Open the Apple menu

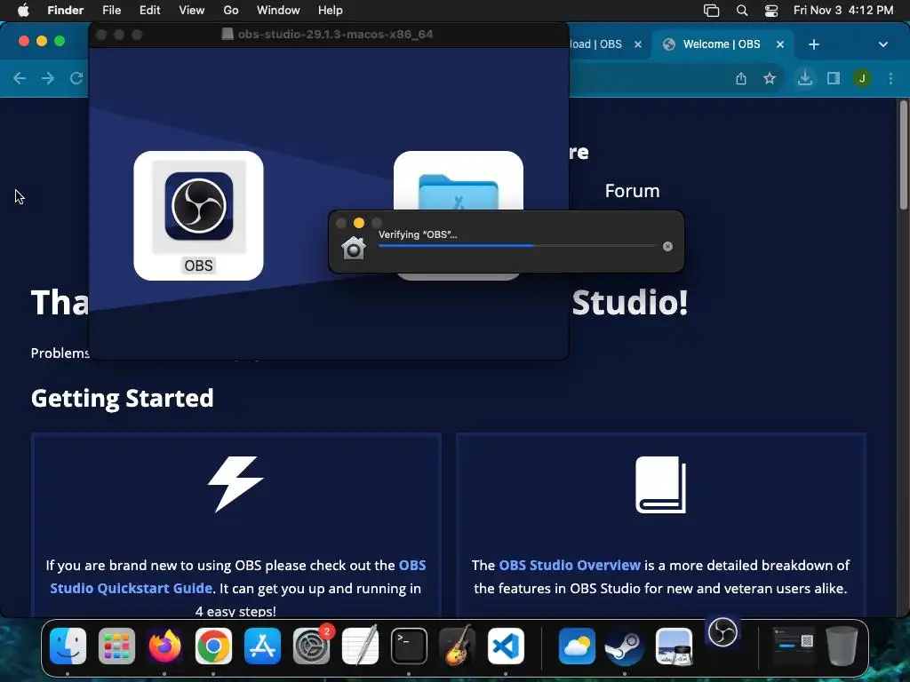pos(23,11)
